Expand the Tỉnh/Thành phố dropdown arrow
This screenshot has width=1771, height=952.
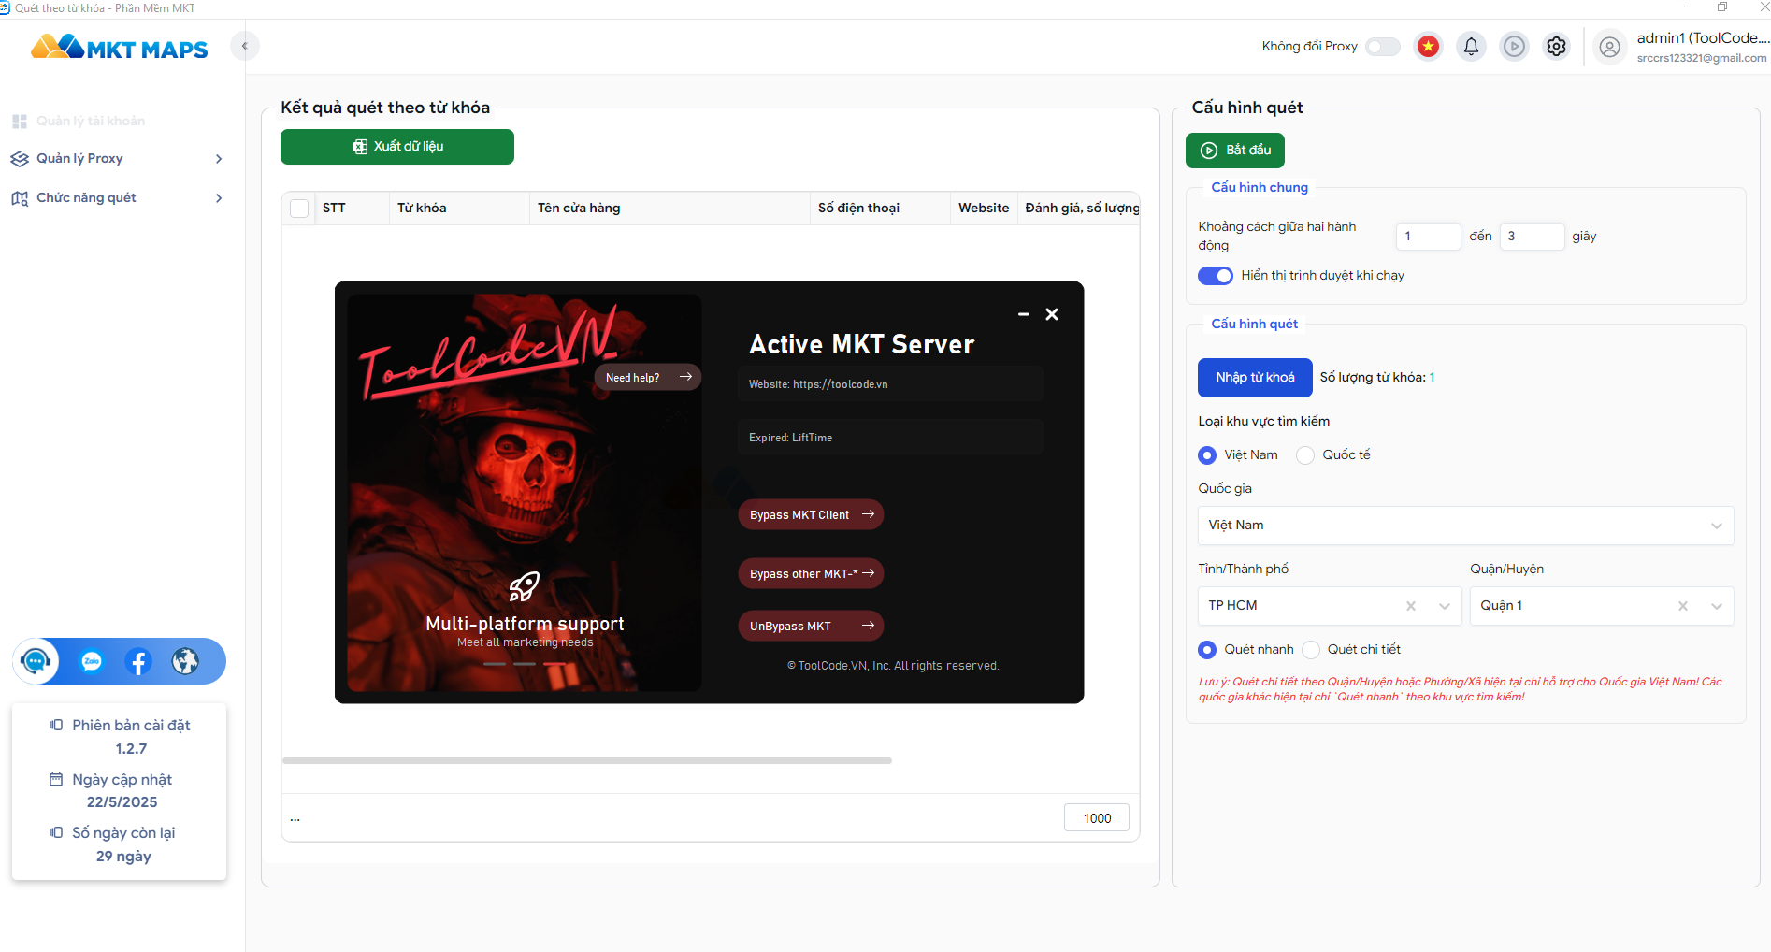point(1445,606)
